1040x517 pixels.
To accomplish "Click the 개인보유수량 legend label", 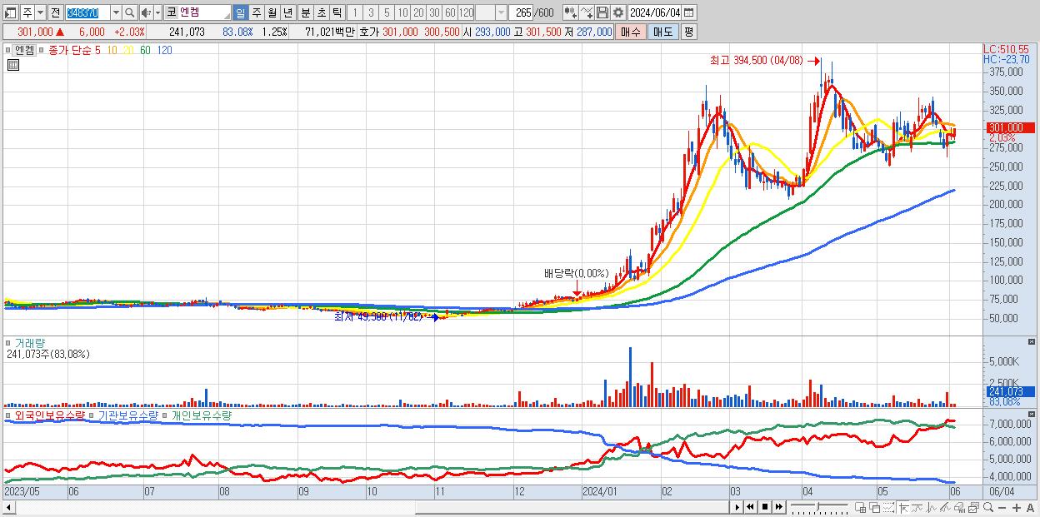I will point(201,415).
